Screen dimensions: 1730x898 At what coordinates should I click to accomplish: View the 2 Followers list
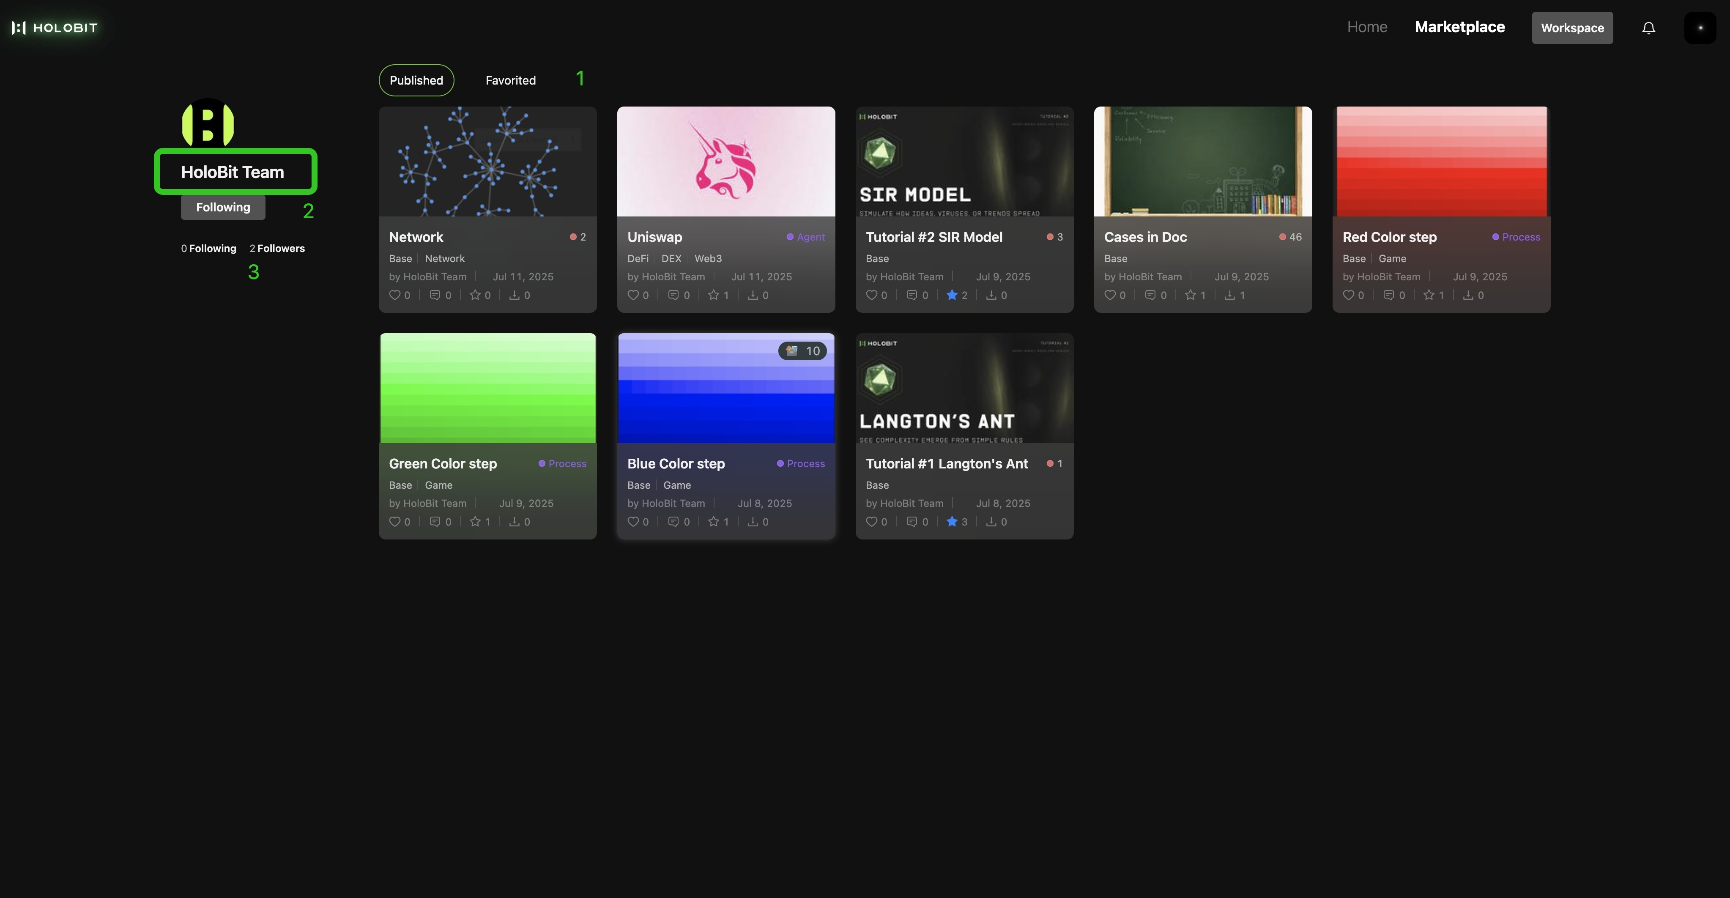[276, 249]
